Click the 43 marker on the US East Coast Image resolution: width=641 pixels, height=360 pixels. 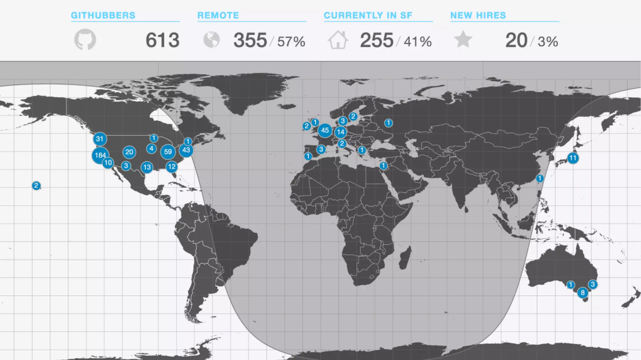coord(186,150)
